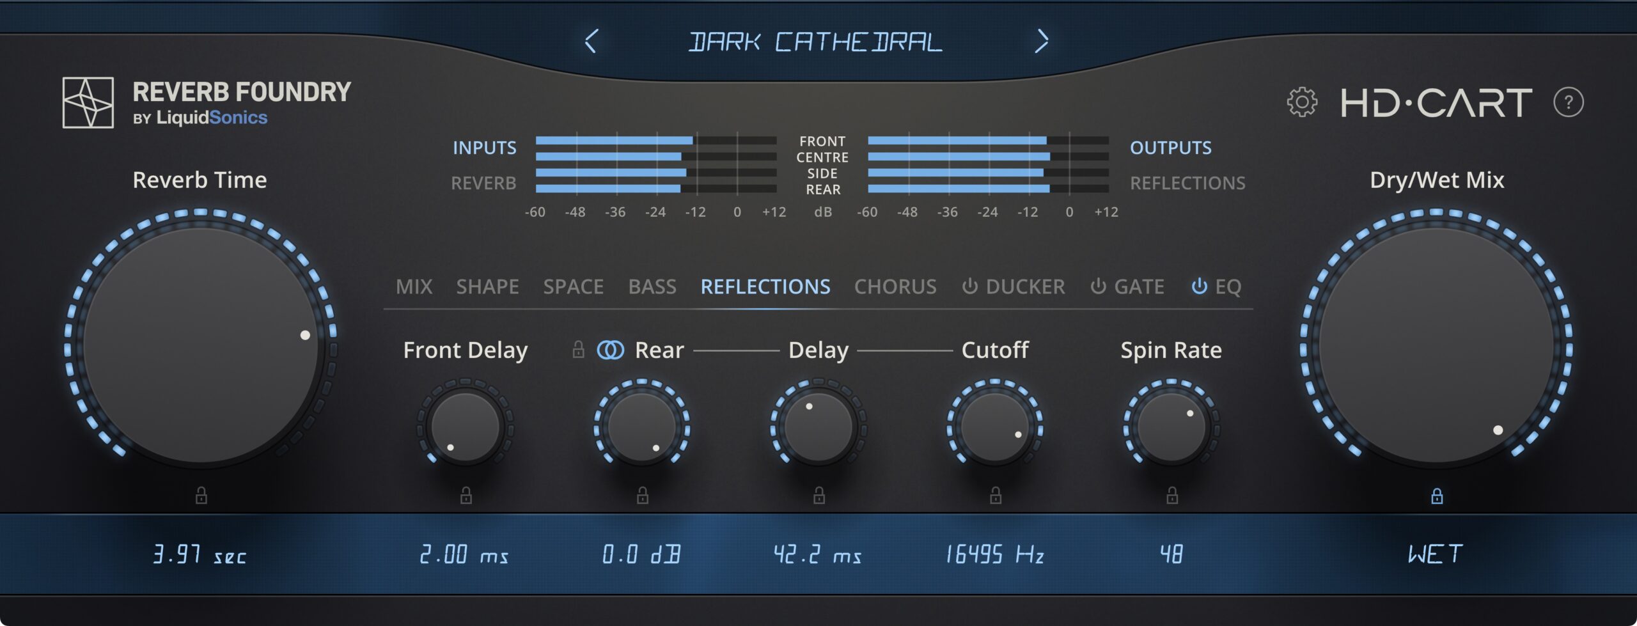1637x626 pixels.
Task: Open the Chorus tab
Action: click(895, 286)
